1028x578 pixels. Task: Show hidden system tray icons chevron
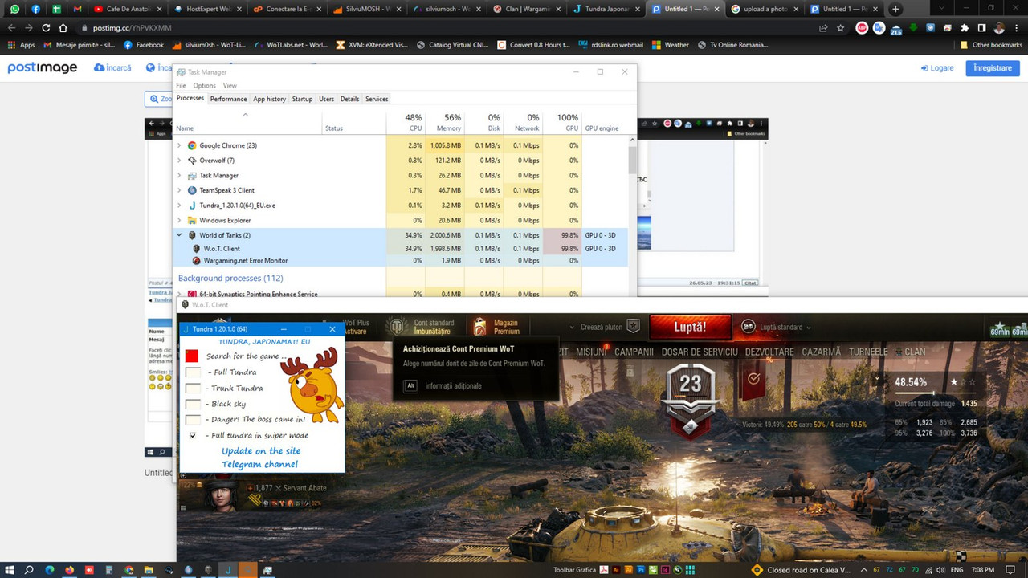tap(865, 570)
